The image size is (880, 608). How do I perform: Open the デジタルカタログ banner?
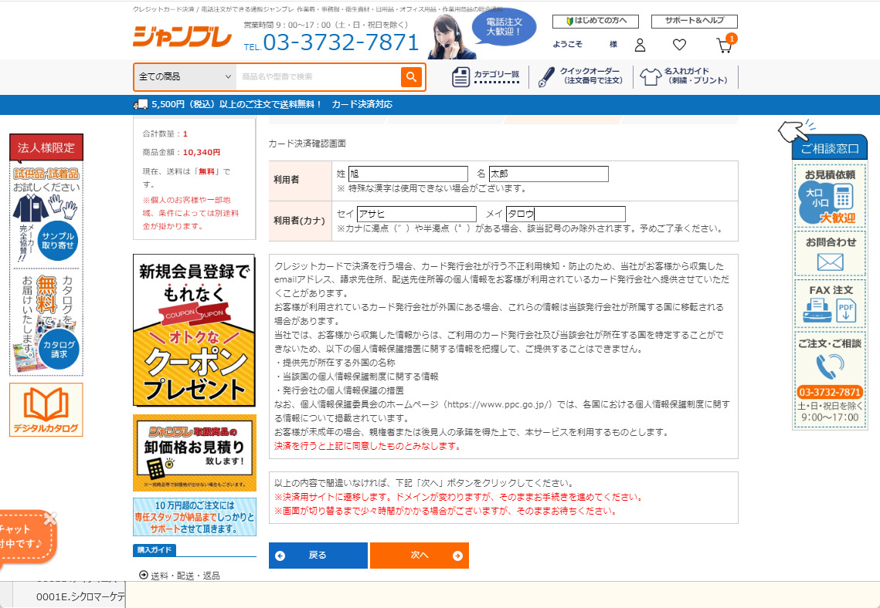pos(46,410)
